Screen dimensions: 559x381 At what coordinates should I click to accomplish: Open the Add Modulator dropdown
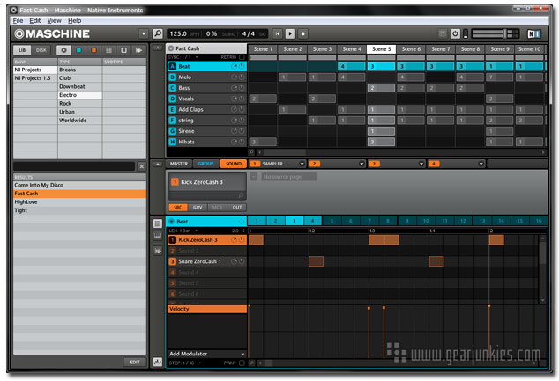207,354
